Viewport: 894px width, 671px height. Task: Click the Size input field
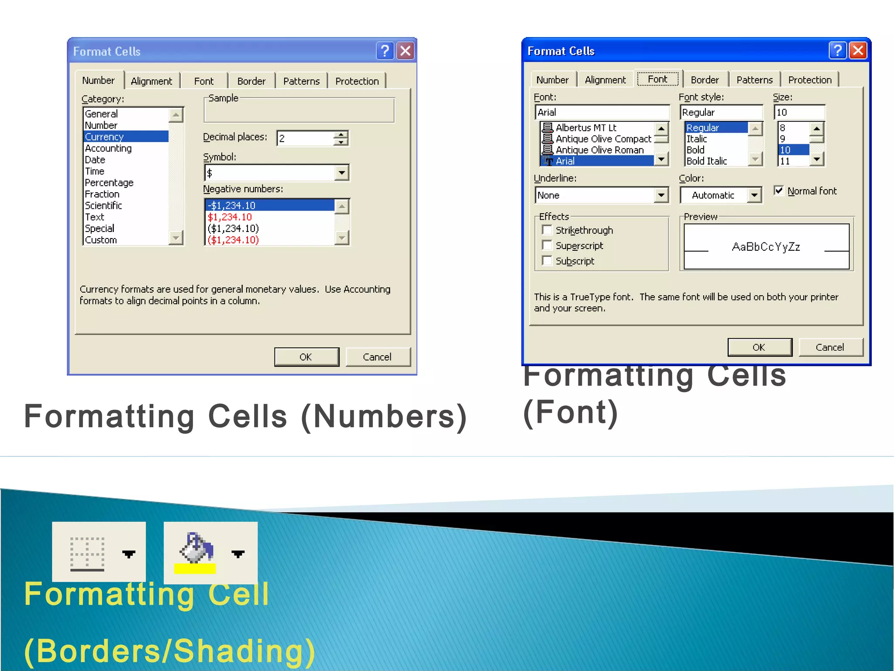coord(800,112)
